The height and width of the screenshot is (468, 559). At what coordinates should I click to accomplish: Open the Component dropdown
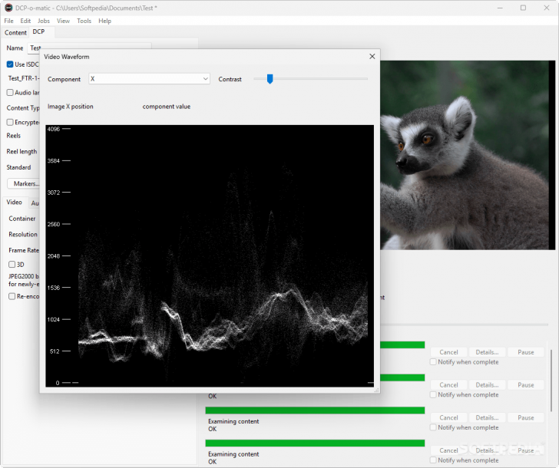point(149,79)
